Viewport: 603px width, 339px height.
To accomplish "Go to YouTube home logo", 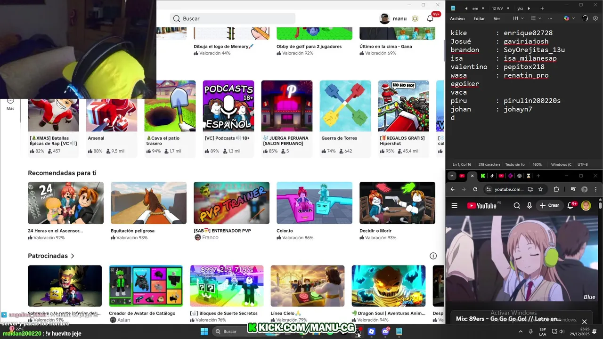I will point(481,205).
